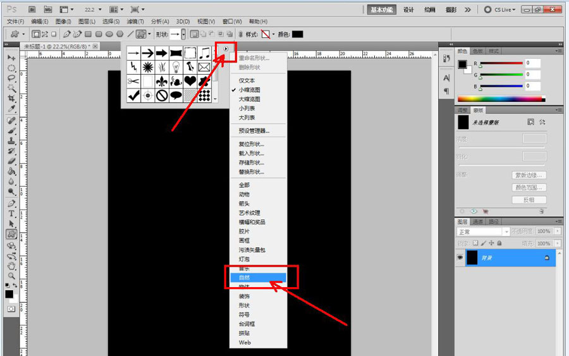Open the layer blend mode 正常 dropdown
Image resolution: width=569 pixels, height=356 pixels.
coord(480,232)
